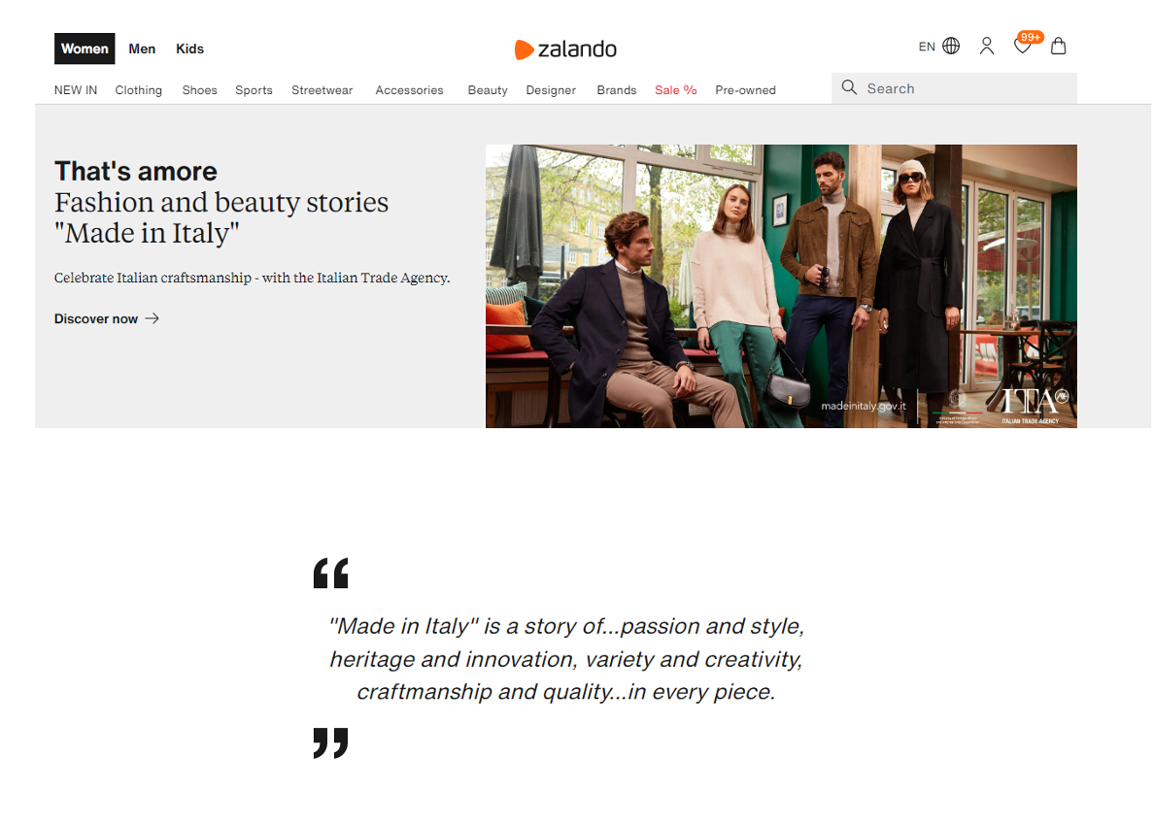
Task: Click the Zalando logo
Action: tap(565, 49)
